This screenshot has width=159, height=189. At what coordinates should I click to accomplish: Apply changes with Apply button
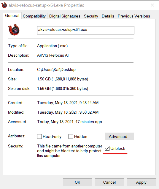(141, 182)
